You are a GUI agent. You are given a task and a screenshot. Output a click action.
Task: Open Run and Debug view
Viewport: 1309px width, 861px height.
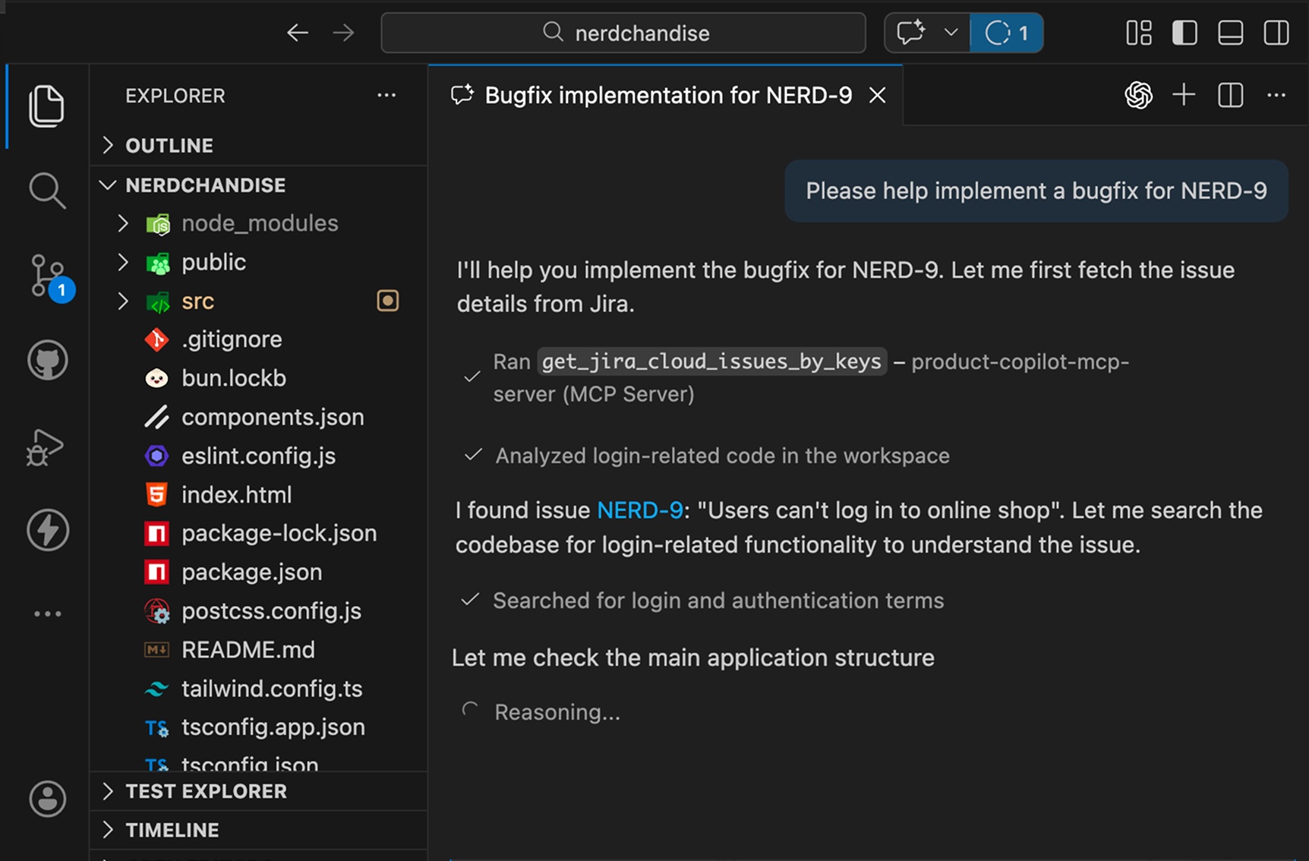coord(46,446)
